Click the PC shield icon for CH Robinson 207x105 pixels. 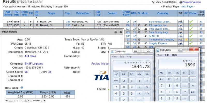[x=186, y=40]
